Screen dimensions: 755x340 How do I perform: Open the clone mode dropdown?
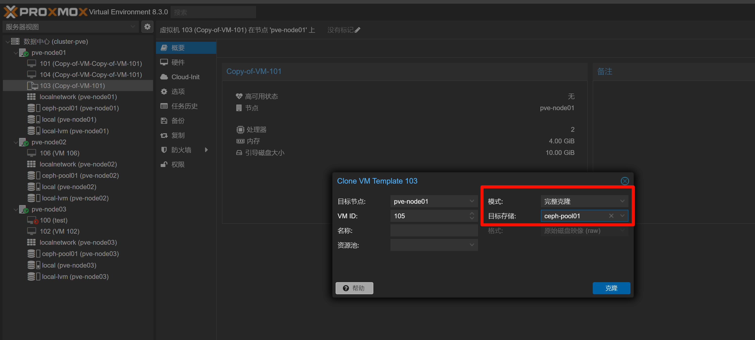tap(622, 201)
